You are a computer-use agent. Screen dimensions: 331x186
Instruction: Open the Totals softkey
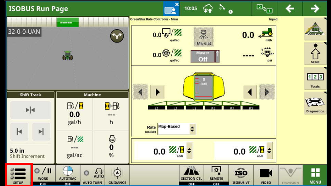pos(315,78)
